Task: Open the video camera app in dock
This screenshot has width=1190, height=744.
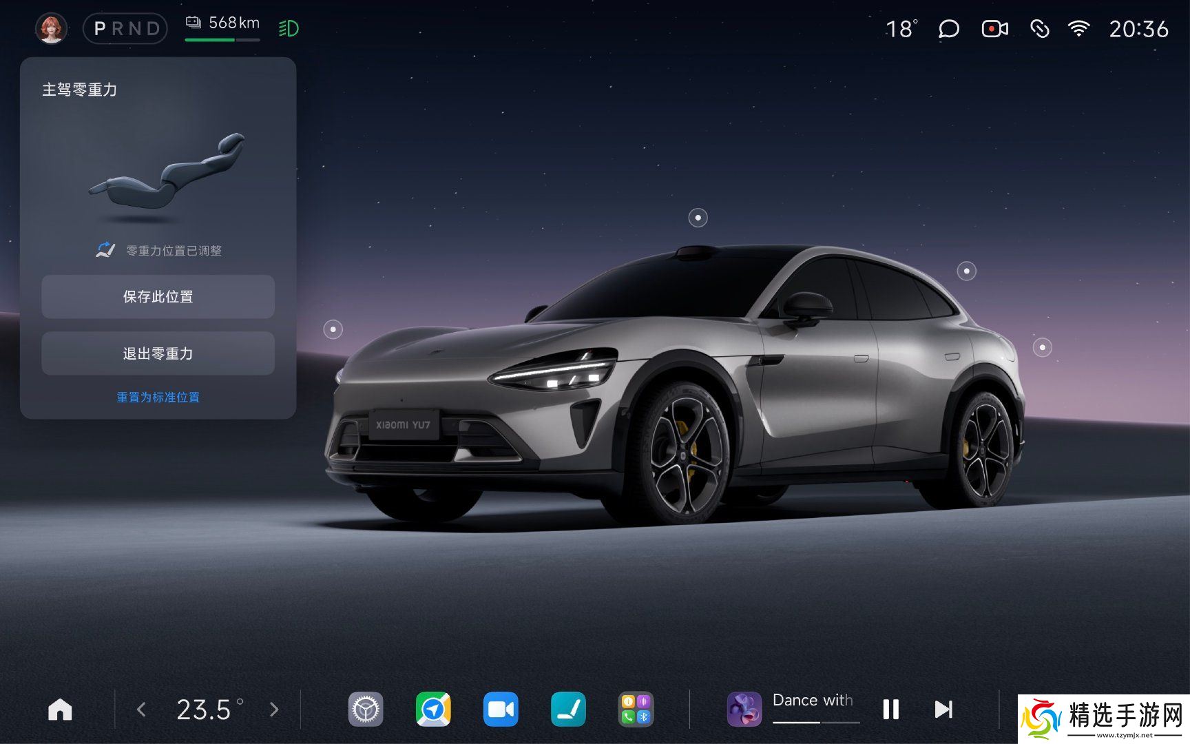Action: (x=501, y=710)
